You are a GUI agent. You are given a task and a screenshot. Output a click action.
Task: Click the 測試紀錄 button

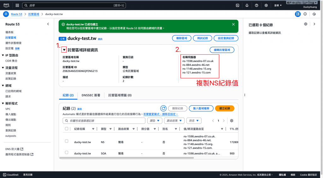[203, 38]
